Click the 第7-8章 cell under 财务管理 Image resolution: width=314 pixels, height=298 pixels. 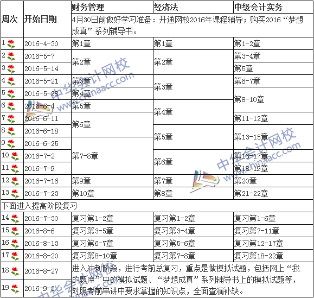pos(112,156)
